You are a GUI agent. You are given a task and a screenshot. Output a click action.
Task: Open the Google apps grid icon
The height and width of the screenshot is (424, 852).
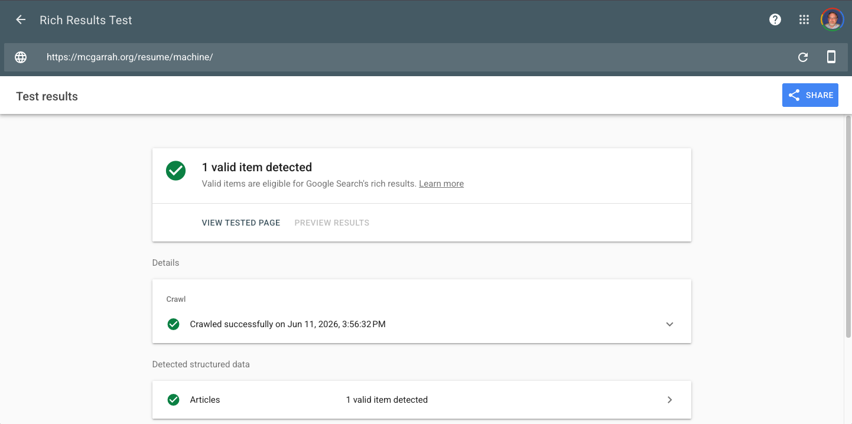point(804,19)
